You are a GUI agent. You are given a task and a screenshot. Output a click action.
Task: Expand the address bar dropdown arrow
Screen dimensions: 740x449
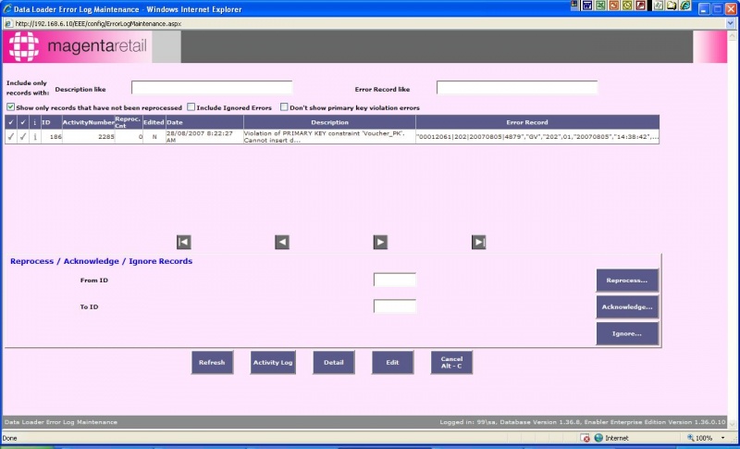click(731, 23)
